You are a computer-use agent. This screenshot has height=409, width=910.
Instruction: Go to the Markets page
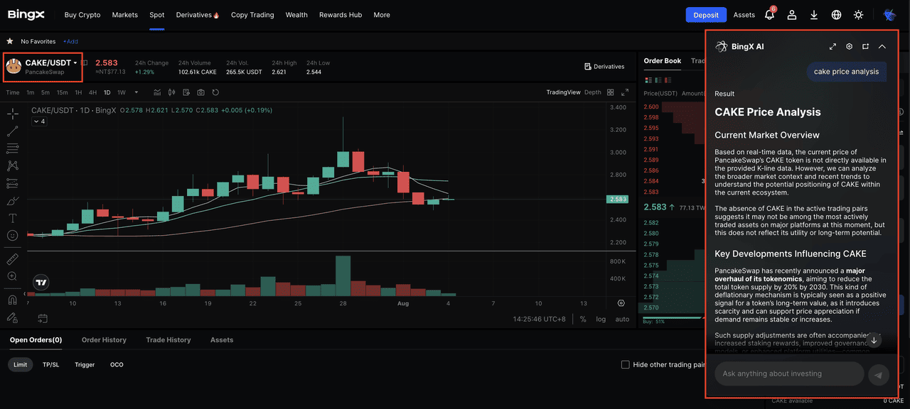click(x=125, y=15)
